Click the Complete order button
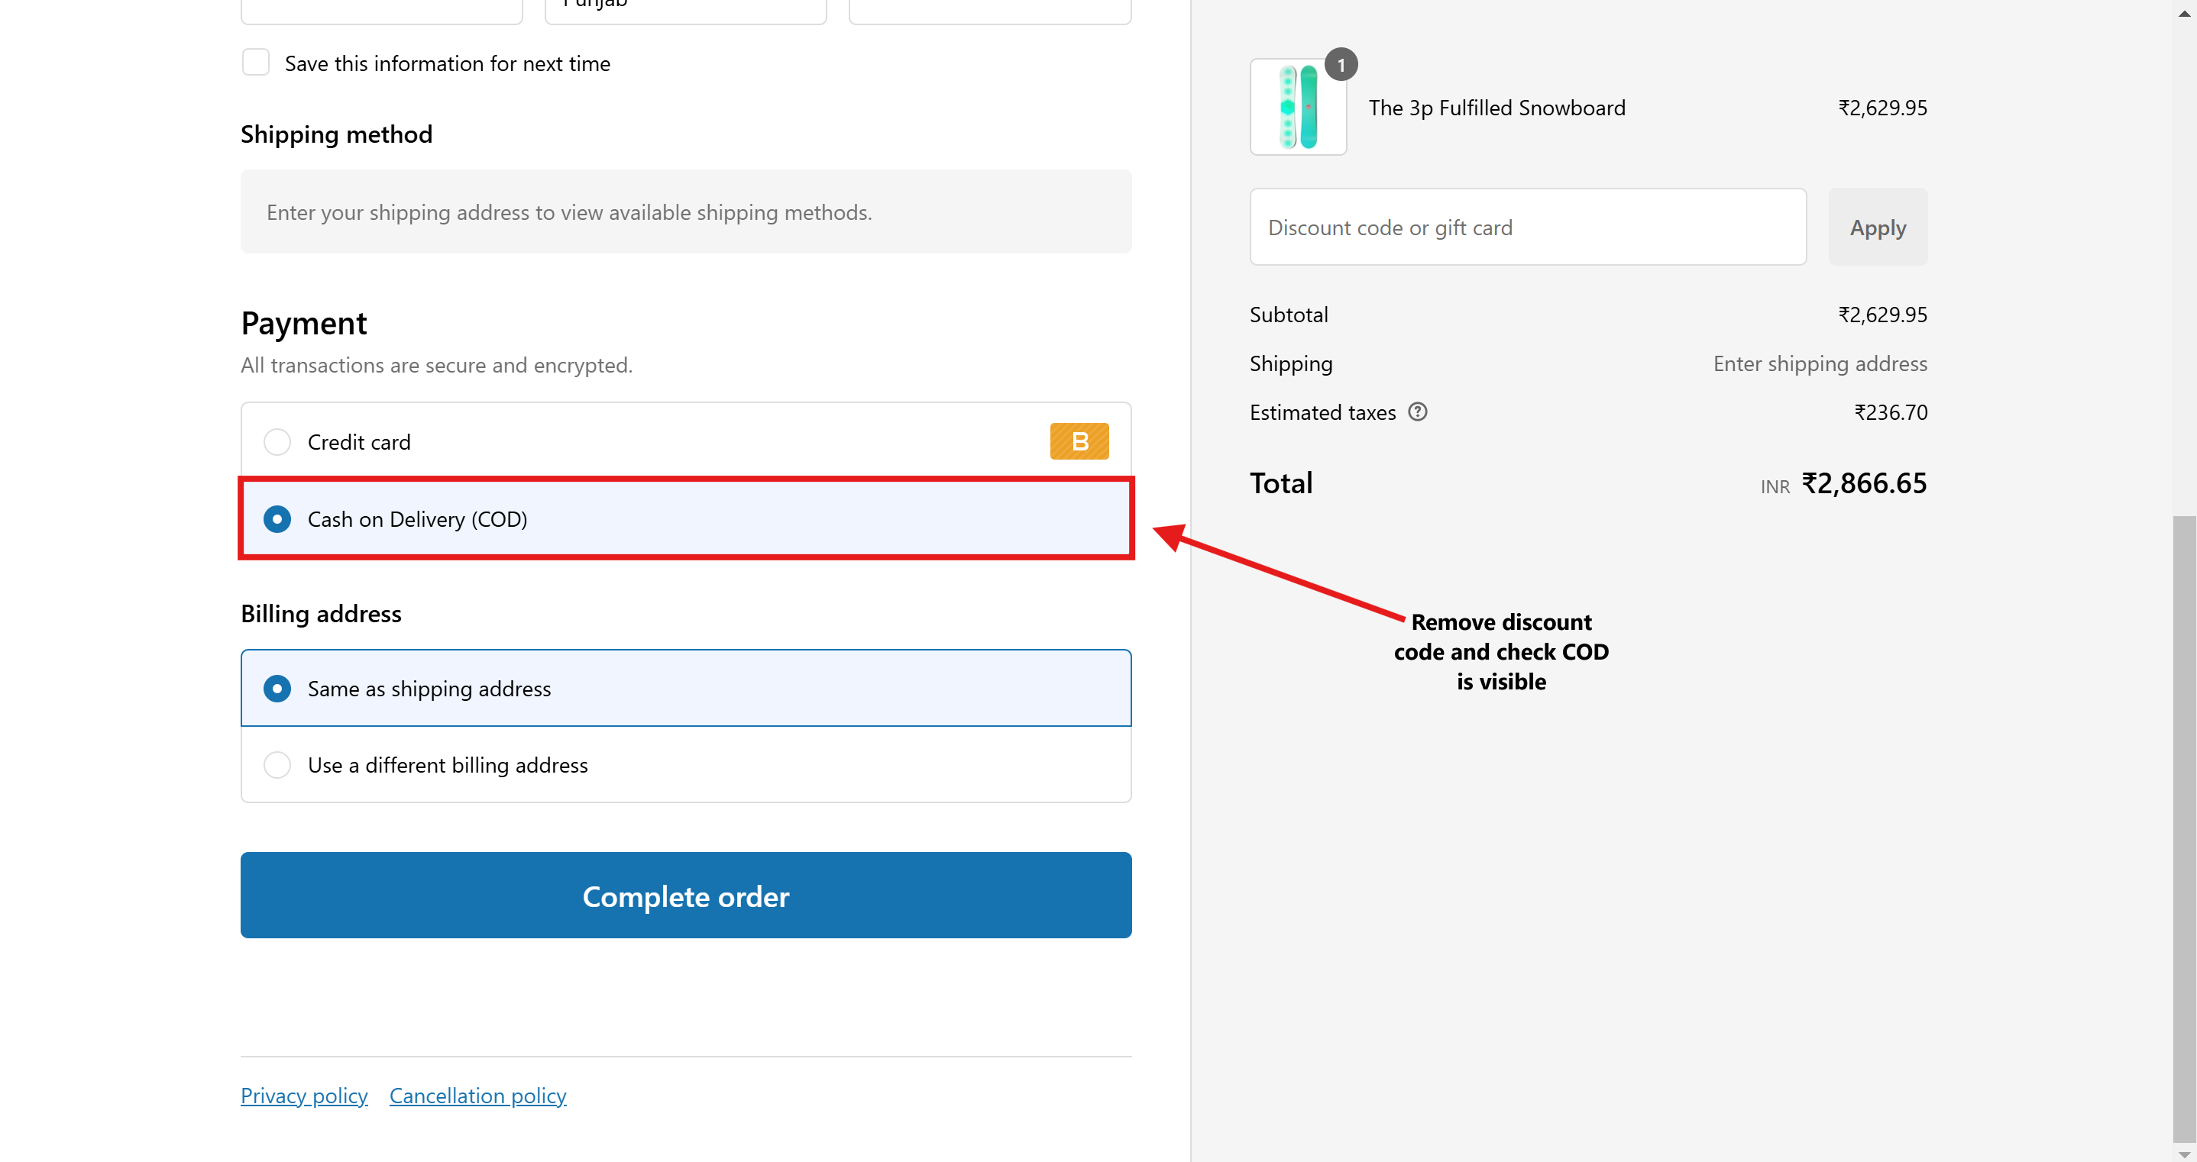Screen dimensions: 2197x1162 tap(686, 895)
